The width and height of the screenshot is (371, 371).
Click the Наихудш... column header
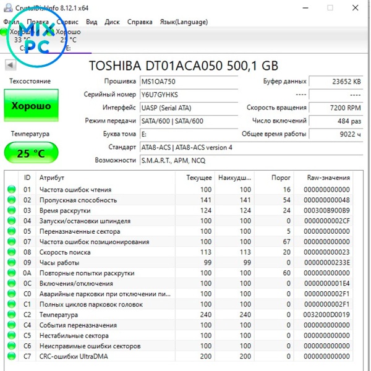pyautogui.click(x=234, y=177)
